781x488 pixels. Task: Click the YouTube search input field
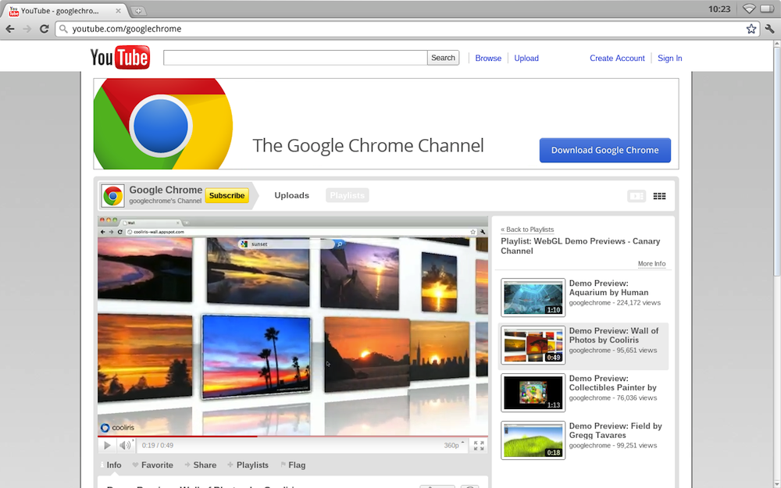(295, 58)
